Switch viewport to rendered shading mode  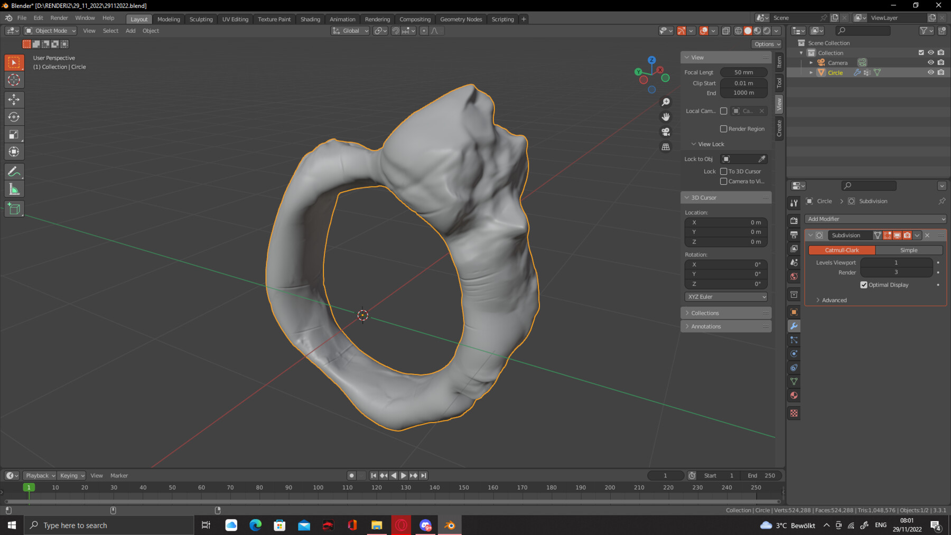[x=766, y=31]
